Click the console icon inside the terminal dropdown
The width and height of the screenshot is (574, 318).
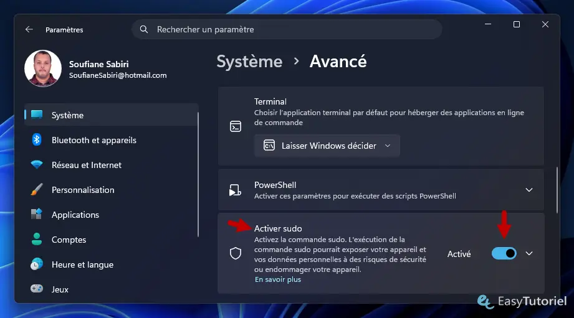coord(269,146)
